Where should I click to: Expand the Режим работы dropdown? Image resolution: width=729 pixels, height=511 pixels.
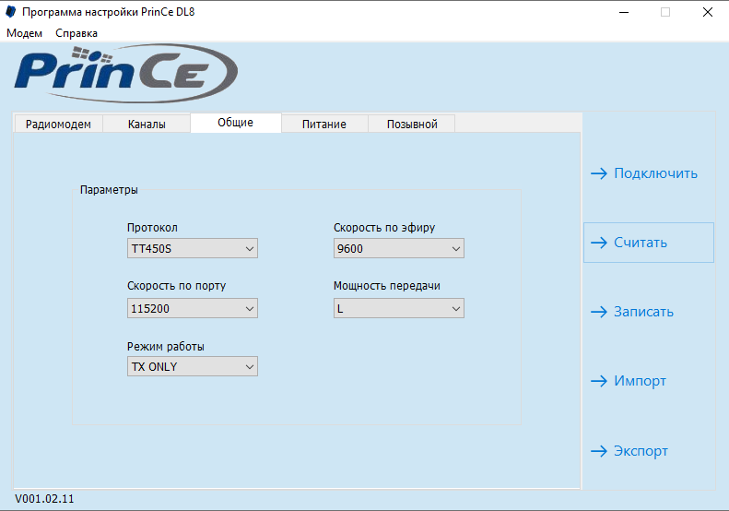pos(193,367)
